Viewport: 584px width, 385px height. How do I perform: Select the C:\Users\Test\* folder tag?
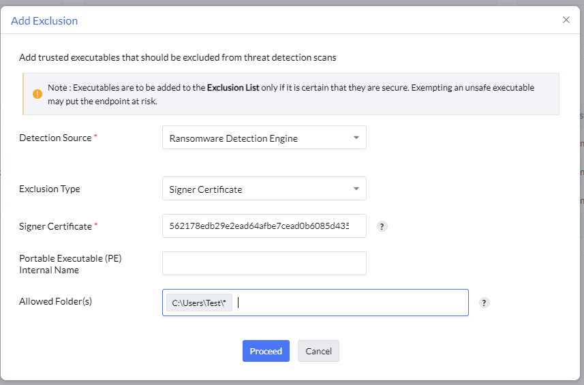pos(199,303)
